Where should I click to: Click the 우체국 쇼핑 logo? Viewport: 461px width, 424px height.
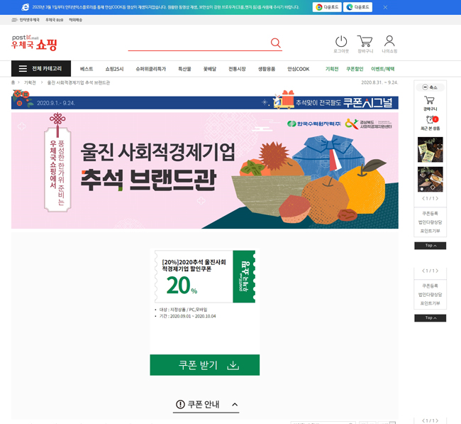coord(34,43)
